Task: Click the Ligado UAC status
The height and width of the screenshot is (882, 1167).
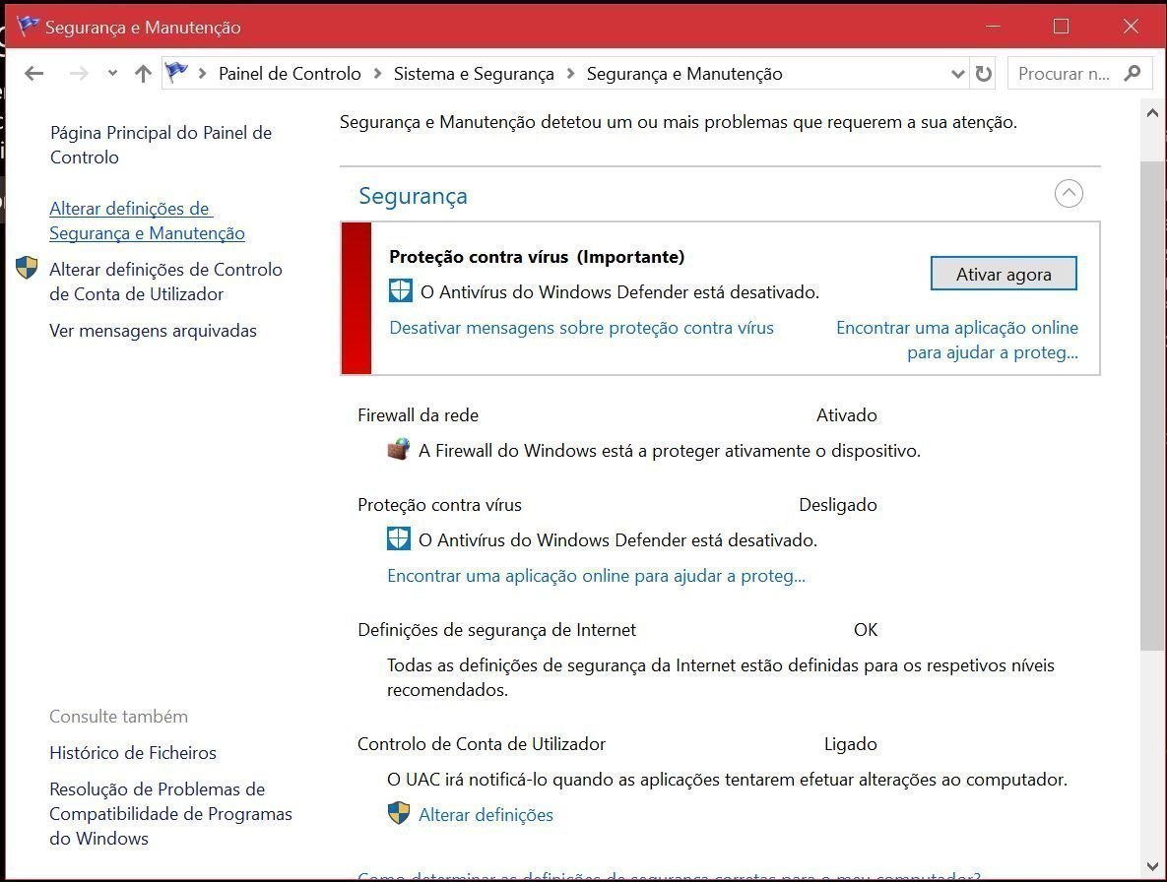Action: 851,743
